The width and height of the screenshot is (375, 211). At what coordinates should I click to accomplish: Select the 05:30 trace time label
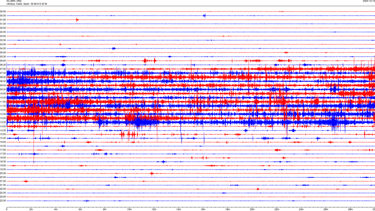3,57
